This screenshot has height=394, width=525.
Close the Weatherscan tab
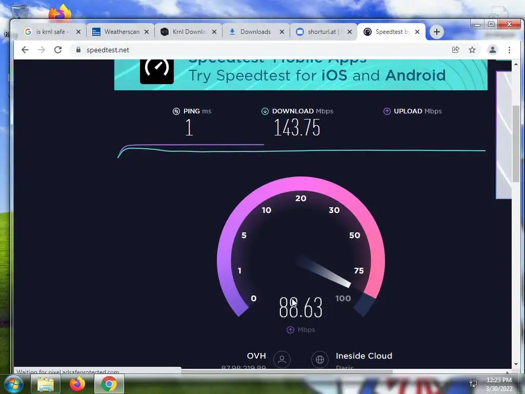pos(147,32)
